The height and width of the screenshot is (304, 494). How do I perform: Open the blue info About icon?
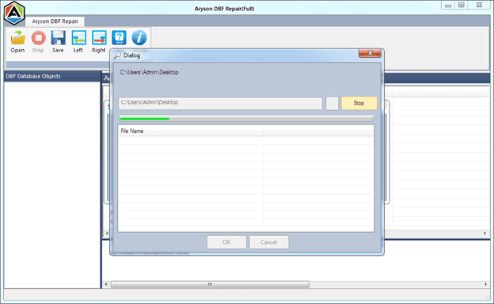point(139,38)
